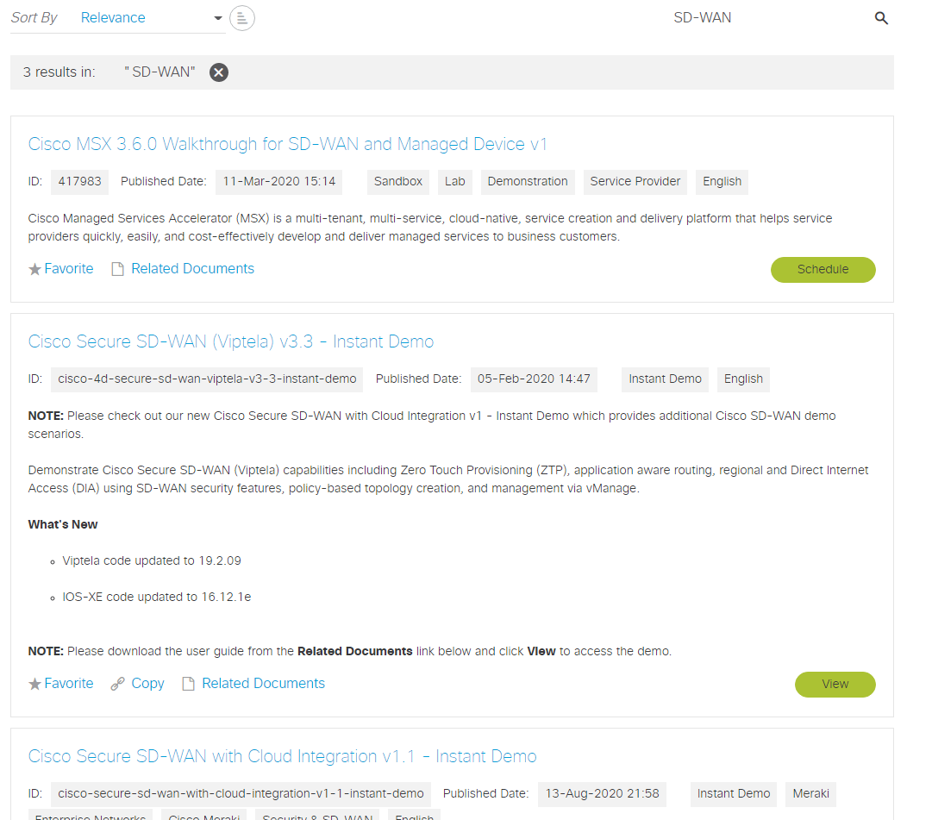Screen dimensions: 932x820
Task: Select the Sandbox tag
Action: [x=397, y=182]
